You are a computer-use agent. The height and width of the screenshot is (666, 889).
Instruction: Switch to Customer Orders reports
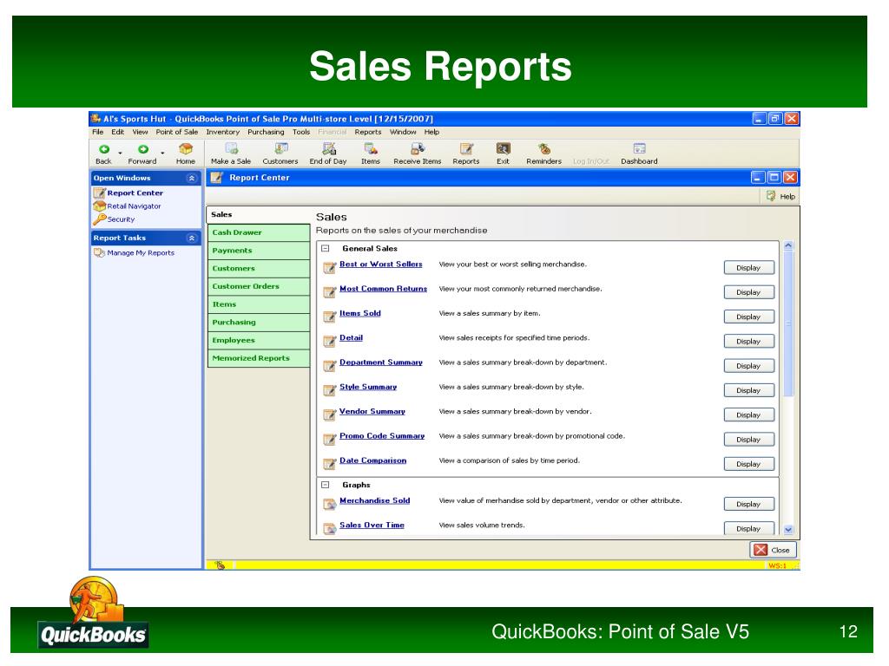click(259, 286)
